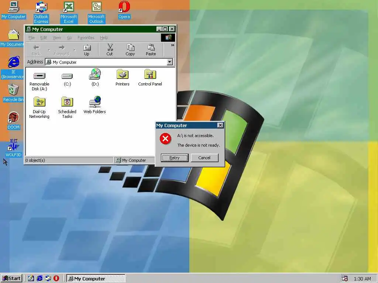Select the DOOM desktop shortcut
The image size is (378, 283).
(x=13, y=121)
